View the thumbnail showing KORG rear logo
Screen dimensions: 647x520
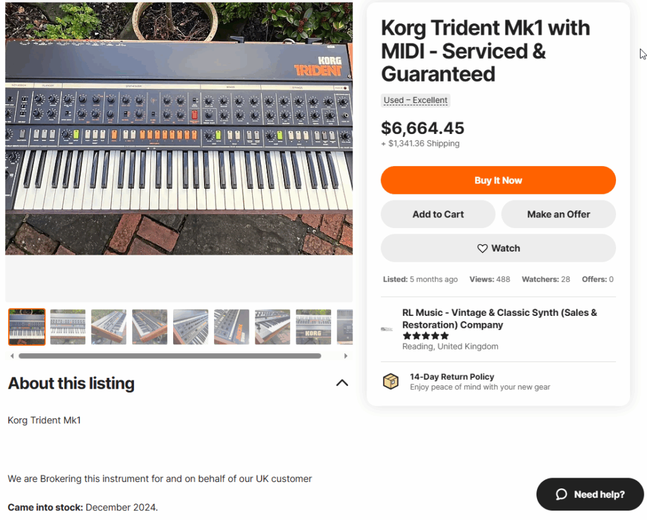[313, 327]
